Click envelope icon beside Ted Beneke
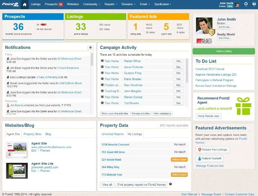Viewport: 258px width, 196px height. pos(102,103)
